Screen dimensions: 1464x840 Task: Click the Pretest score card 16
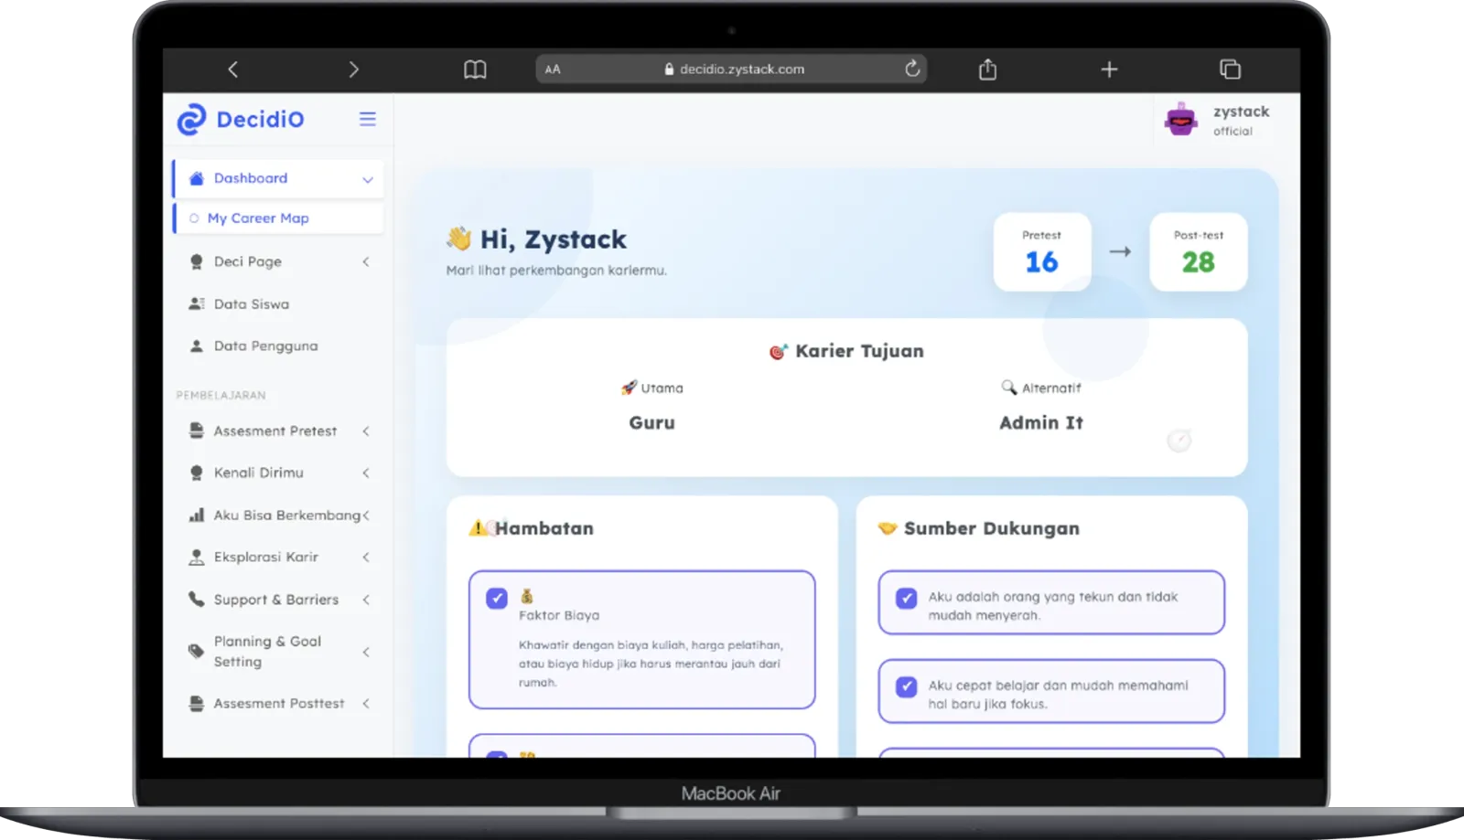pyautogui.click(x=1042, y=252)
